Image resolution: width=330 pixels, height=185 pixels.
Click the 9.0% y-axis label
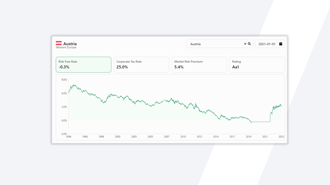[x=64, y=80]
